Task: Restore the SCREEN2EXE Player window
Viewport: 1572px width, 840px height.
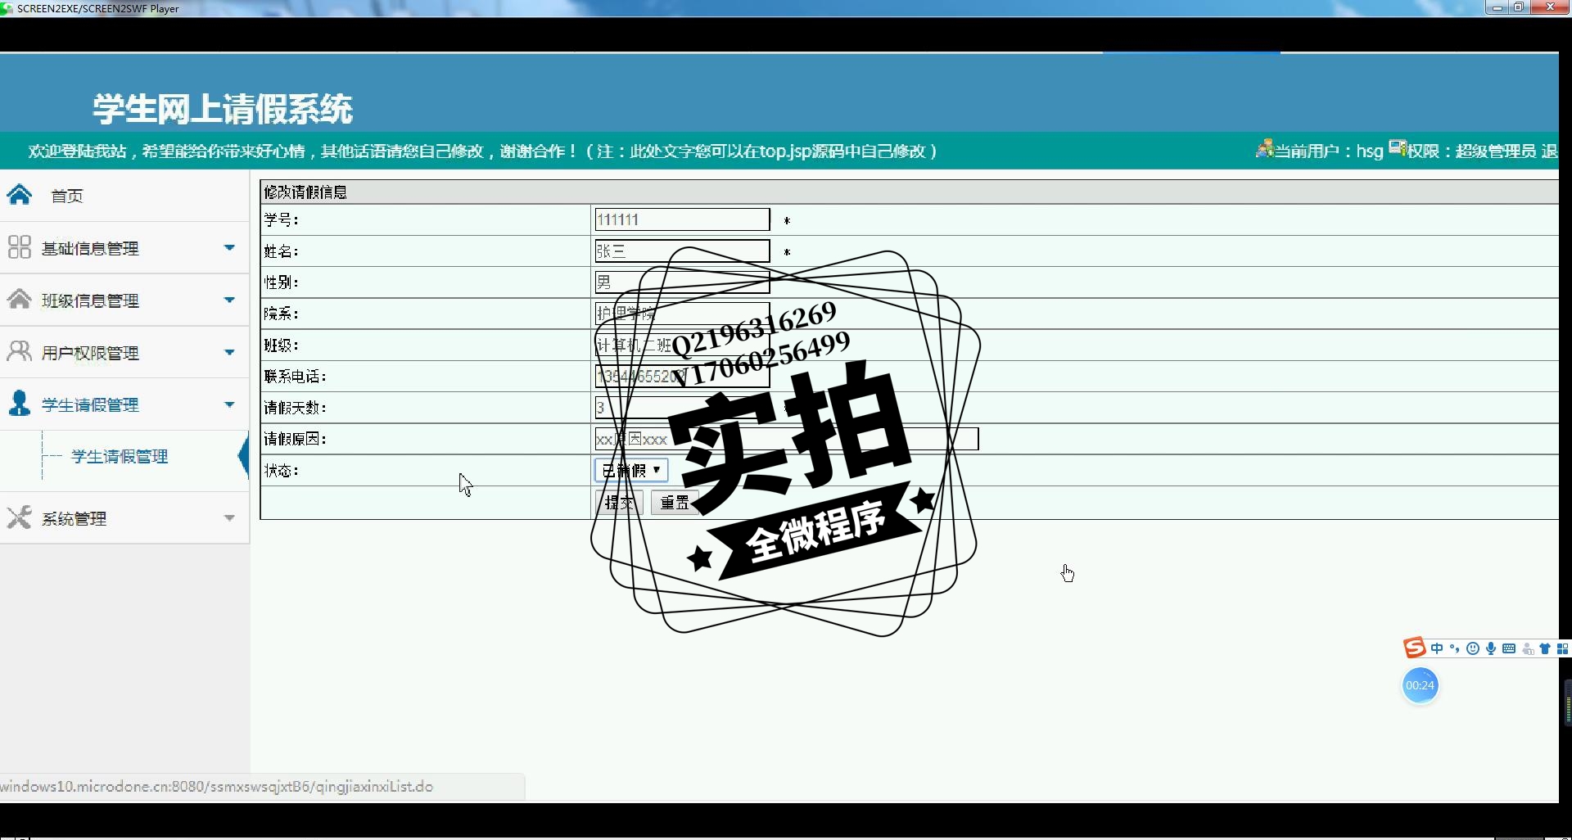Action: coord(1519,7)
